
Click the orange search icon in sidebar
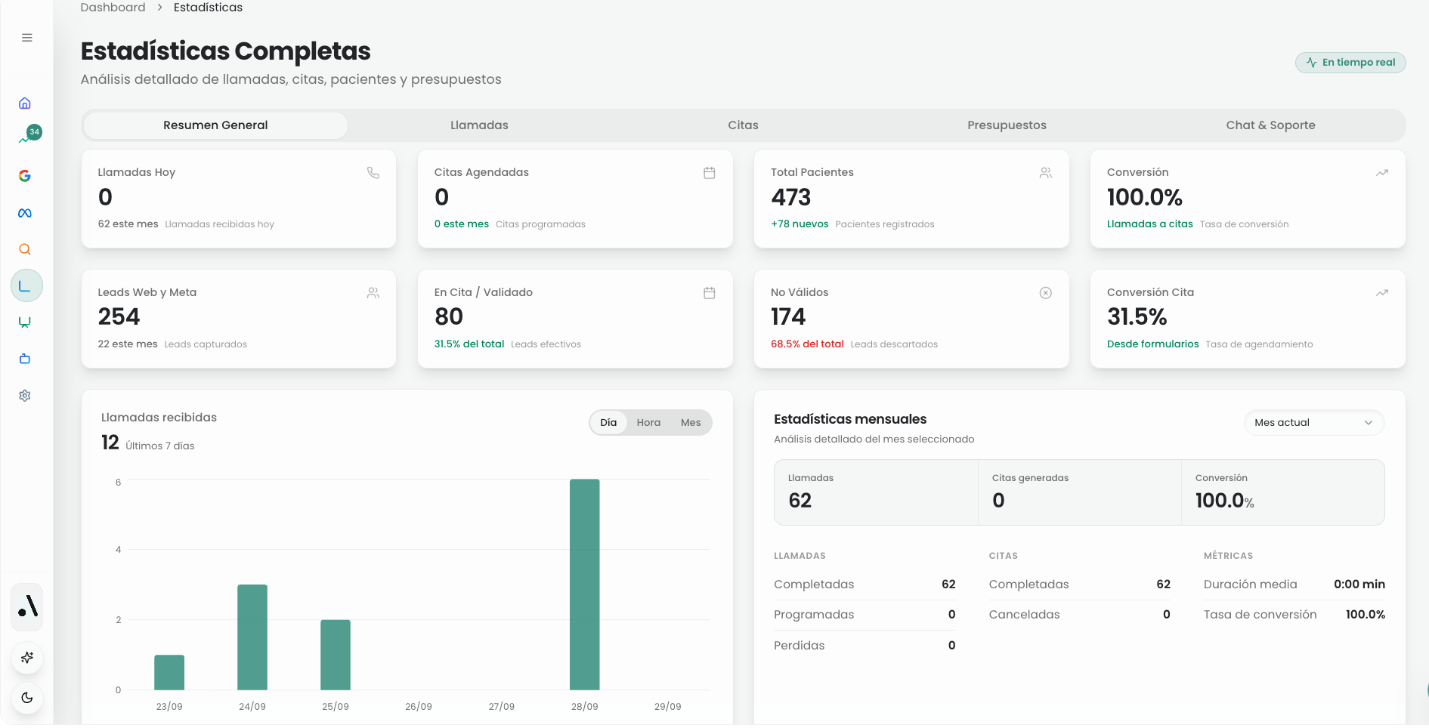[25, 249]
